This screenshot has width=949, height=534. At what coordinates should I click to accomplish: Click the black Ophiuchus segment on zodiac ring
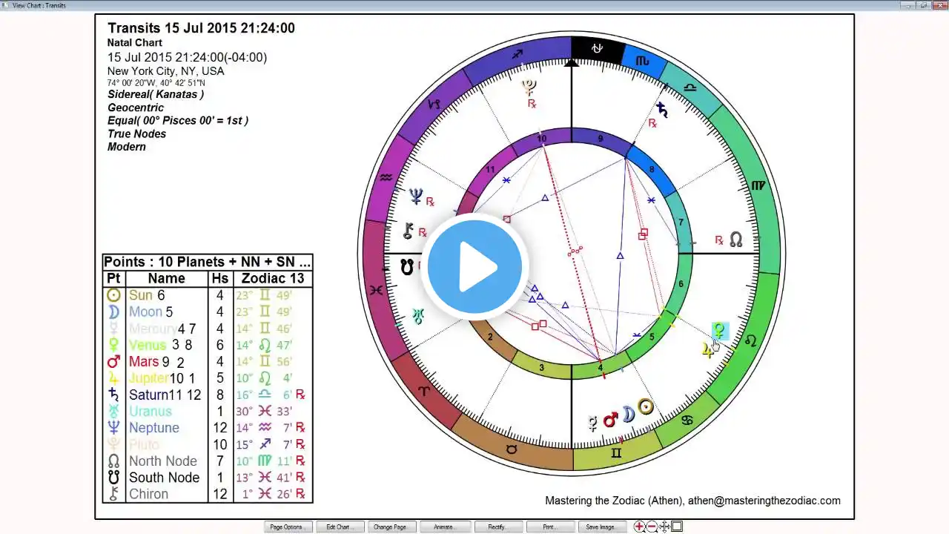point(597,49)
